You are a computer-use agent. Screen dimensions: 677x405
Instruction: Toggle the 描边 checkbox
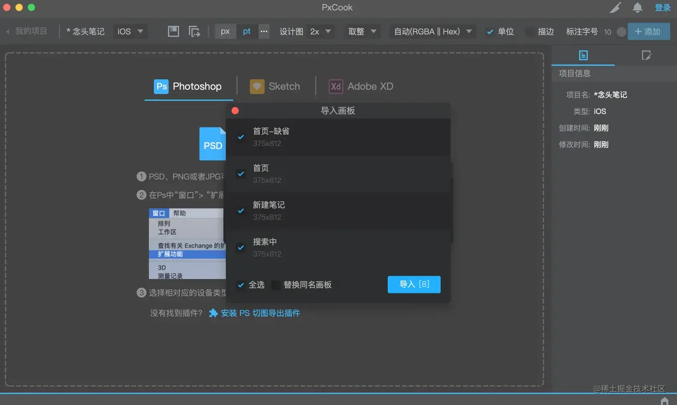(x=530, y=32)
